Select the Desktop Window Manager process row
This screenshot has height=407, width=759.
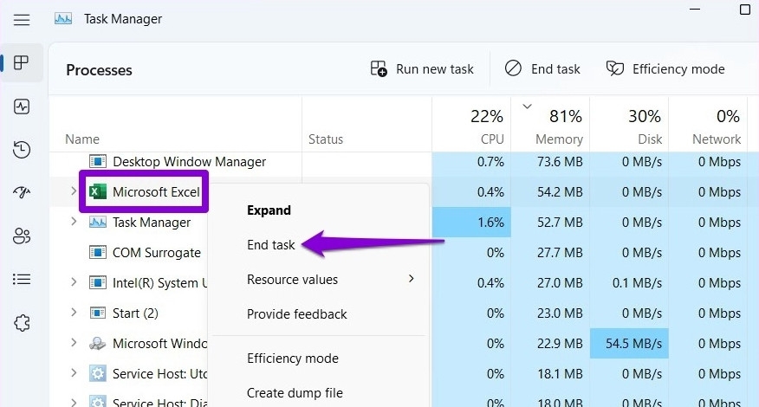click(189, 162)
